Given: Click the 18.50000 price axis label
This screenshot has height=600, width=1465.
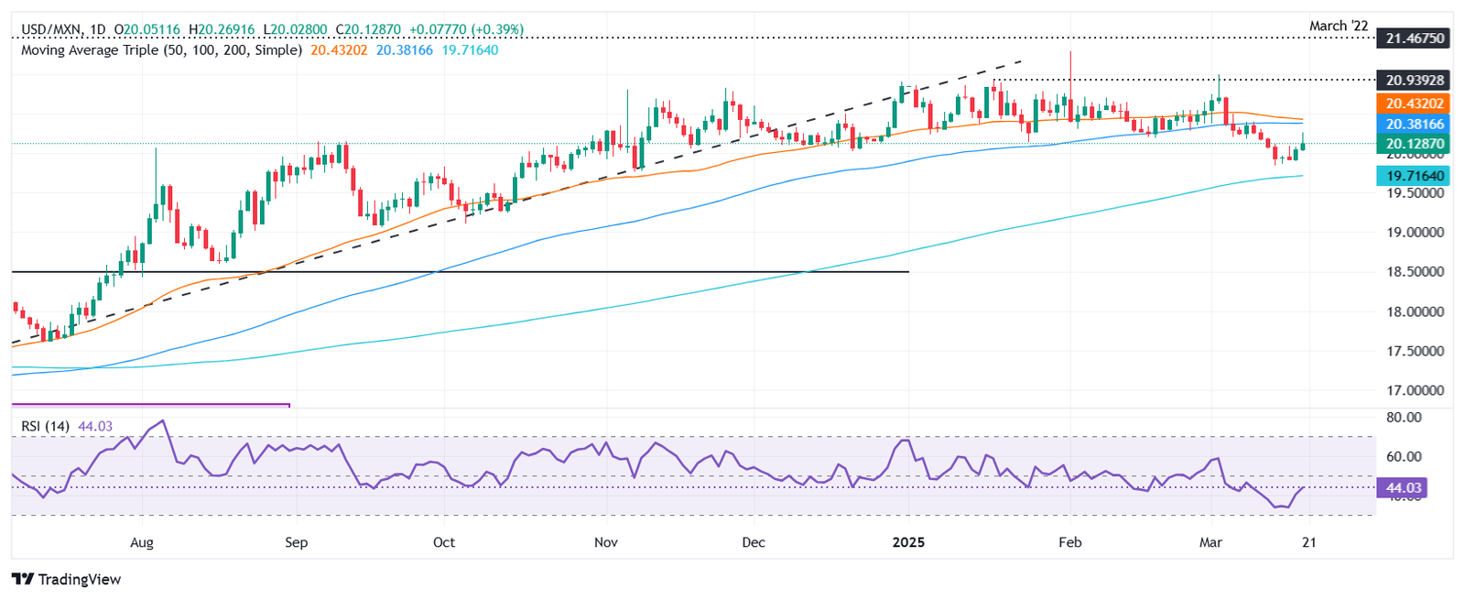Looking at the screenshot, I should [1414, 272].
